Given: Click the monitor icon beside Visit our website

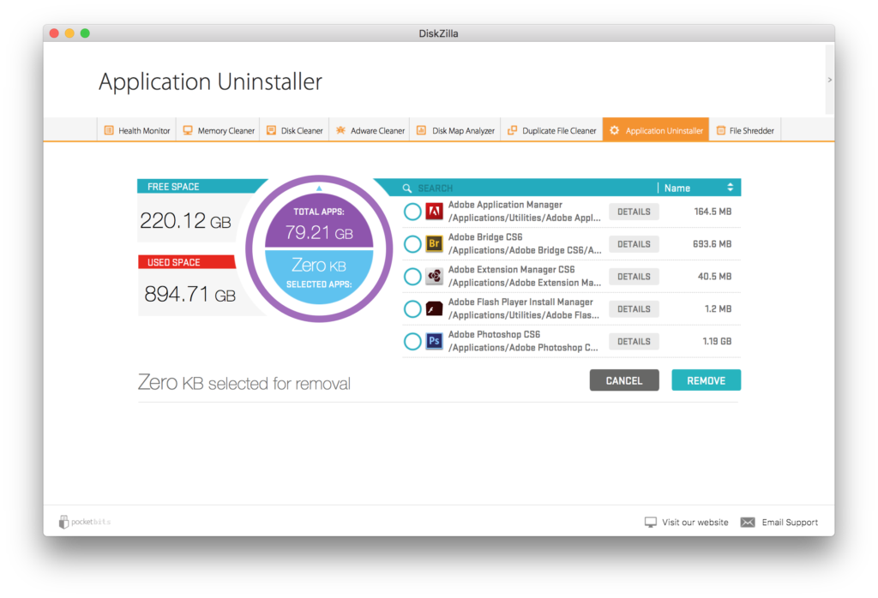Looking at the screenshot, I should click(650, 522).
